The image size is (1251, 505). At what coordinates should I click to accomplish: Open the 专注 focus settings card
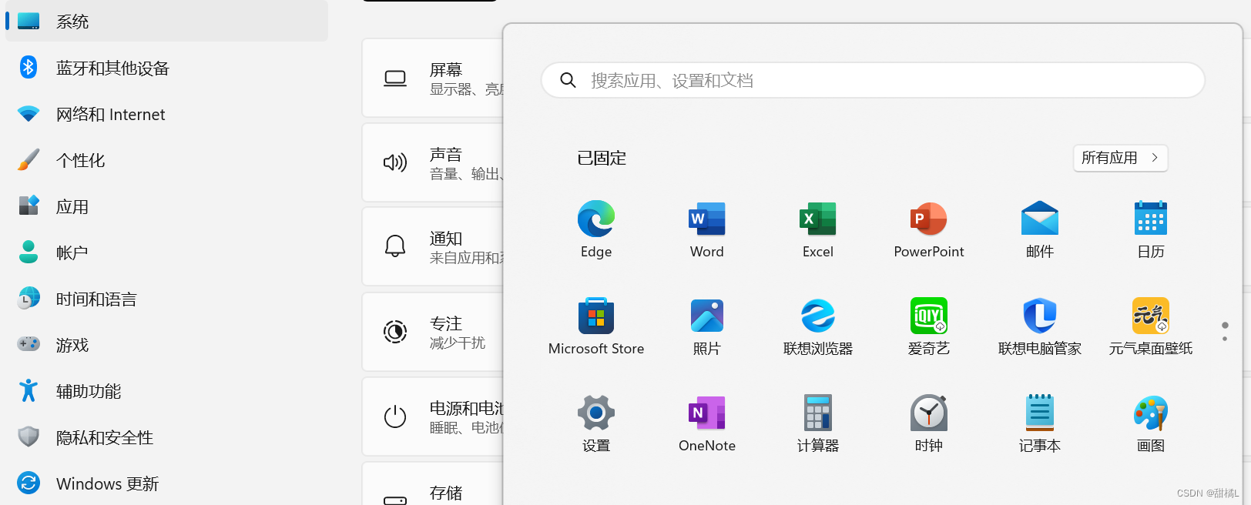coord(433,332)
